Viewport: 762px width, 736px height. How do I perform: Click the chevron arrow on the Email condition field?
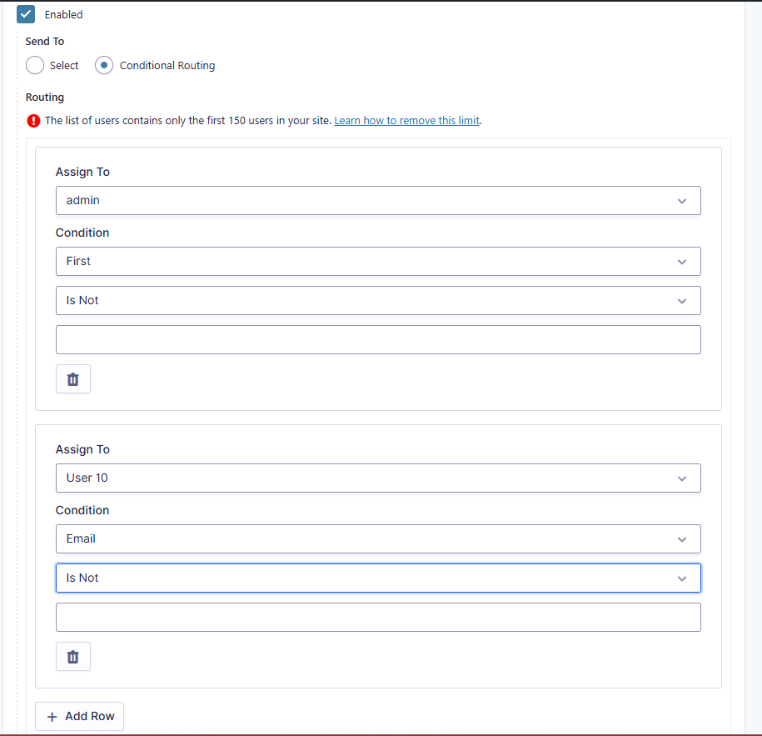682,539
